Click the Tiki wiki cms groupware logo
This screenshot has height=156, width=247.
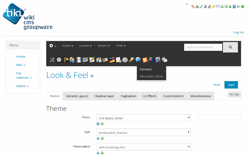[27, 17]
